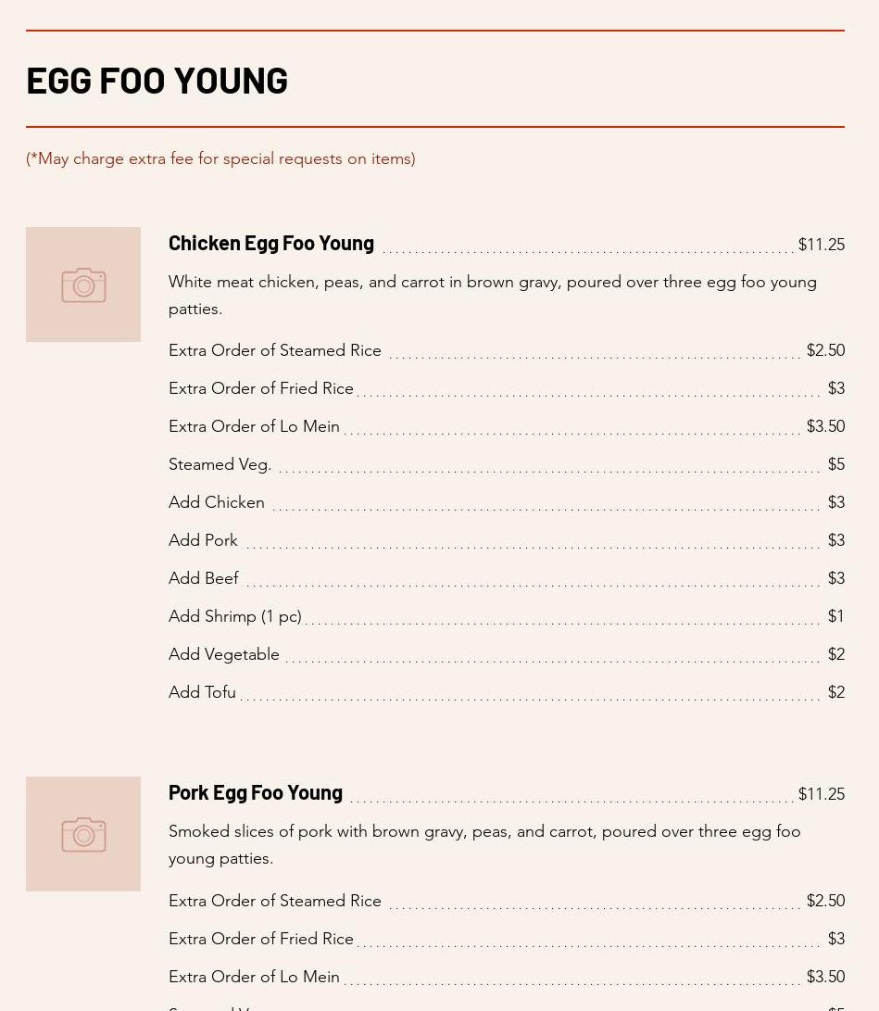The width and height of the screenshot is (879, 1011).
Task: Click the Egg Foo Young section heading
Action: (x=157, y=81)
